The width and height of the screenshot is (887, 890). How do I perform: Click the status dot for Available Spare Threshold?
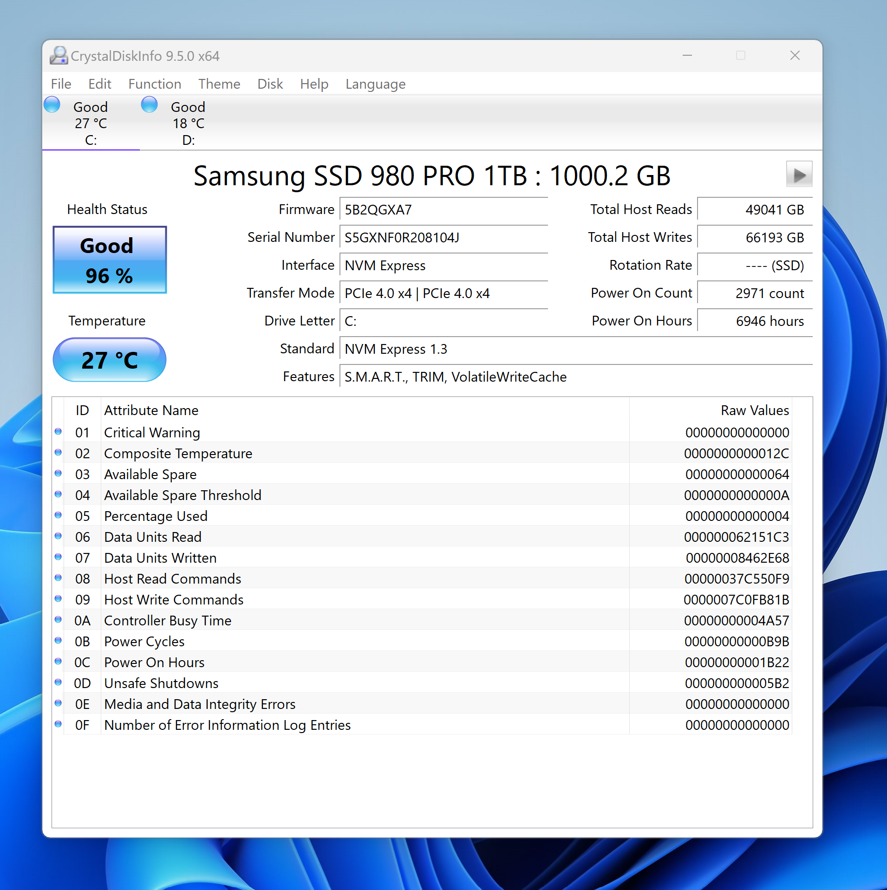pos(58,494)
